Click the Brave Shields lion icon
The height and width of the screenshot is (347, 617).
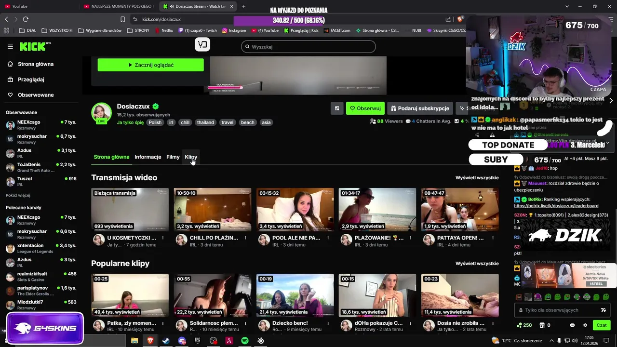coord(460,19)
